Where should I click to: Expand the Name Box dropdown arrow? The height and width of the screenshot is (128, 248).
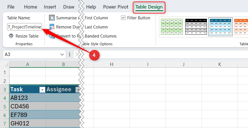pos(62,55)
